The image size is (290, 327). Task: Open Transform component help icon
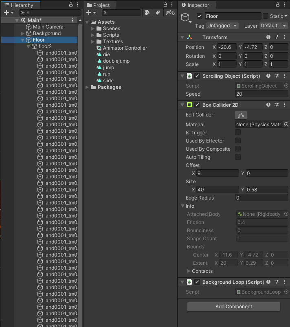tap(268, 37)
